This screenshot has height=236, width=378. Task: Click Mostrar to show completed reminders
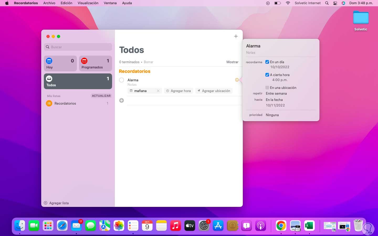tap(233, 62)
